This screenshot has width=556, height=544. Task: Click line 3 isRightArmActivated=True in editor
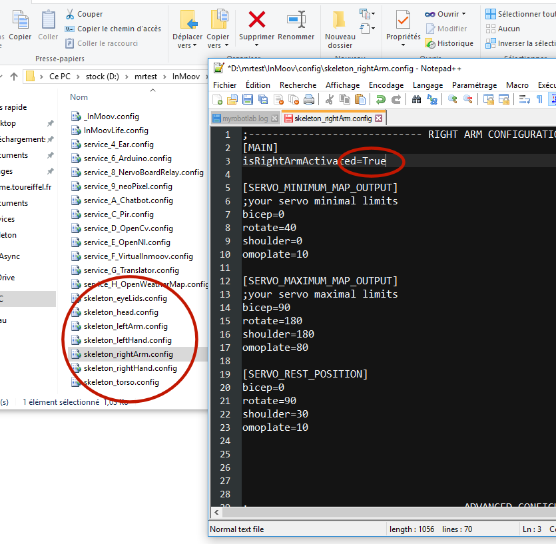pos(314,161)
